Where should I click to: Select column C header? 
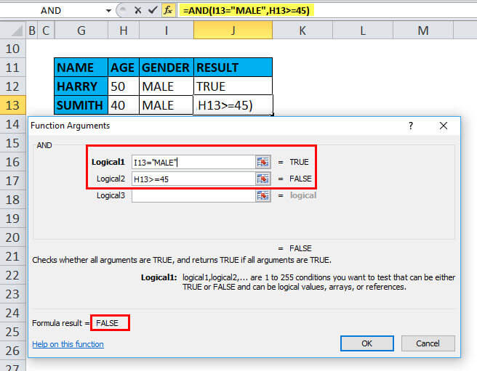coord(46,30)
